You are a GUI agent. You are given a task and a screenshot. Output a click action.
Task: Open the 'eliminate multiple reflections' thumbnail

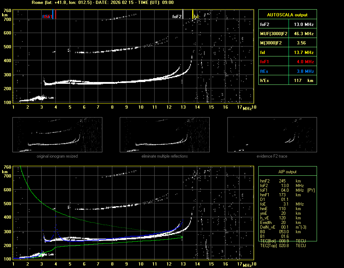coord(165,135)
